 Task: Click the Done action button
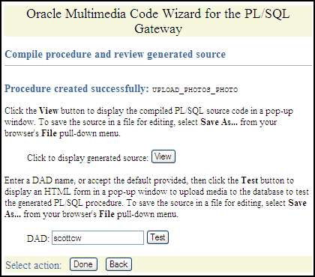point(83,264)
